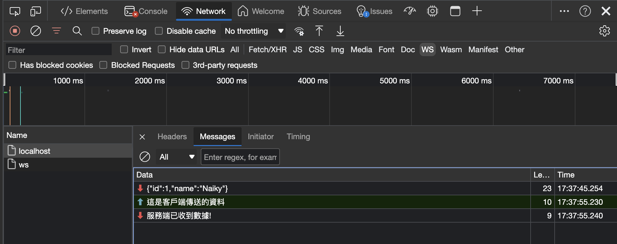Image resolution: width=617 pixels, height=244 pixels.
Task: Switch to the Console tab
Action: tap(146, 11)
